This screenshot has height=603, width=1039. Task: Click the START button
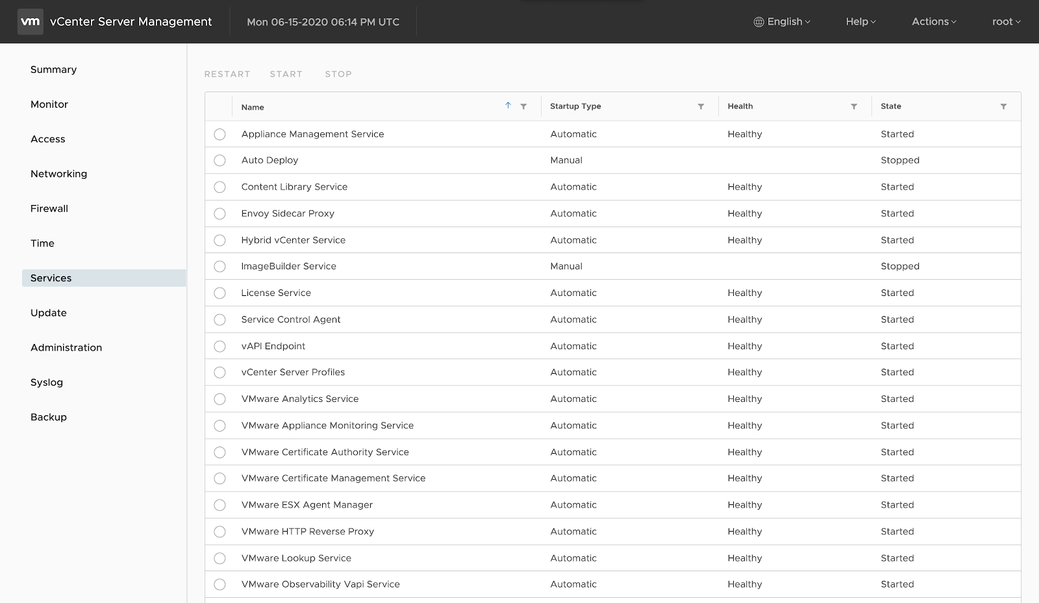286,74
